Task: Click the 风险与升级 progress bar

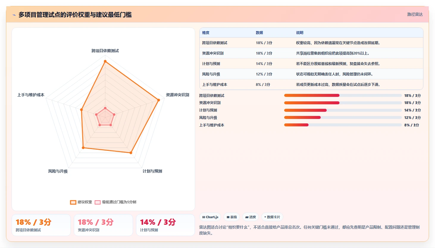Action: tap(343, 117)
